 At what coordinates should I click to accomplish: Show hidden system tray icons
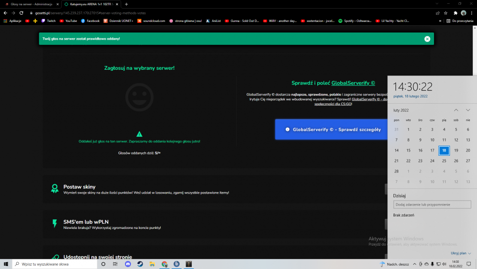click(x=415, y=264)
